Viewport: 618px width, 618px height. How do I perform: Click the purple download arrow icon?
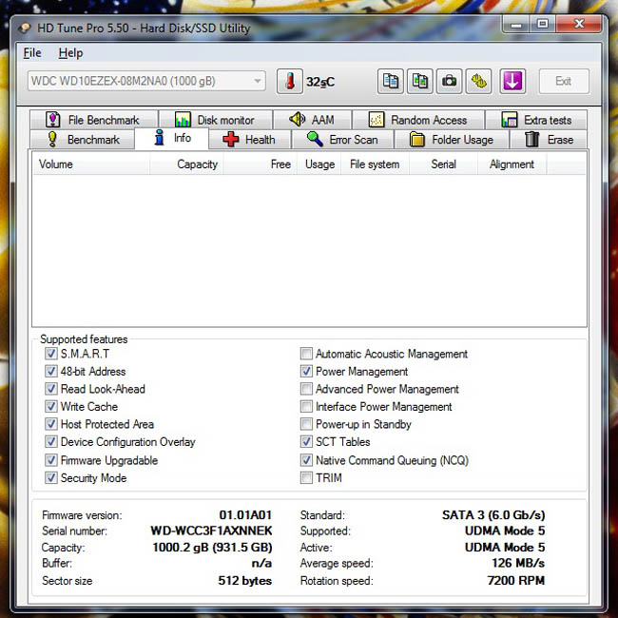[x=512, y=81]
